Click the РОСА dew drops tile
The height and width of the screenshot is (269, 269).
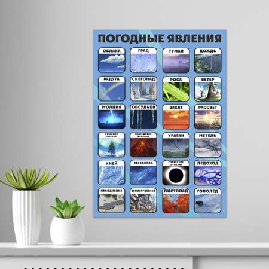coord(176,88)
